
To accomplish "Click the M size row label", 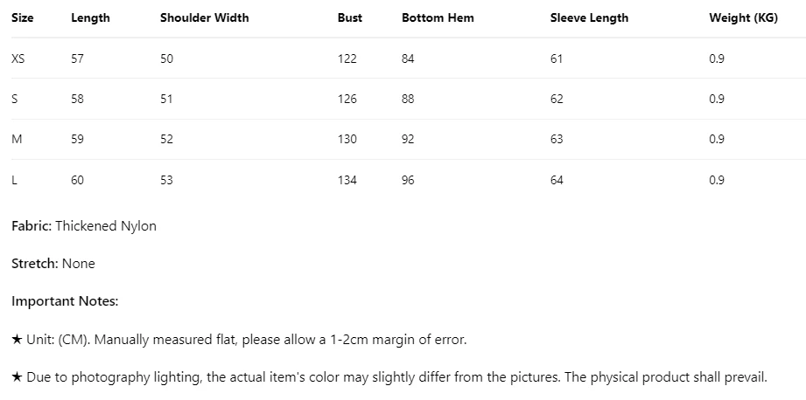I will (x=17, y=139).
